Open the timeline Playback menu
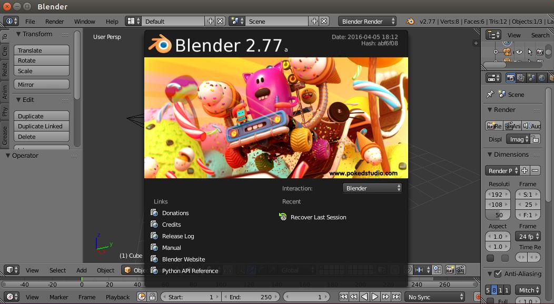Viewport: 554px width, 304px height. point(117,297)
